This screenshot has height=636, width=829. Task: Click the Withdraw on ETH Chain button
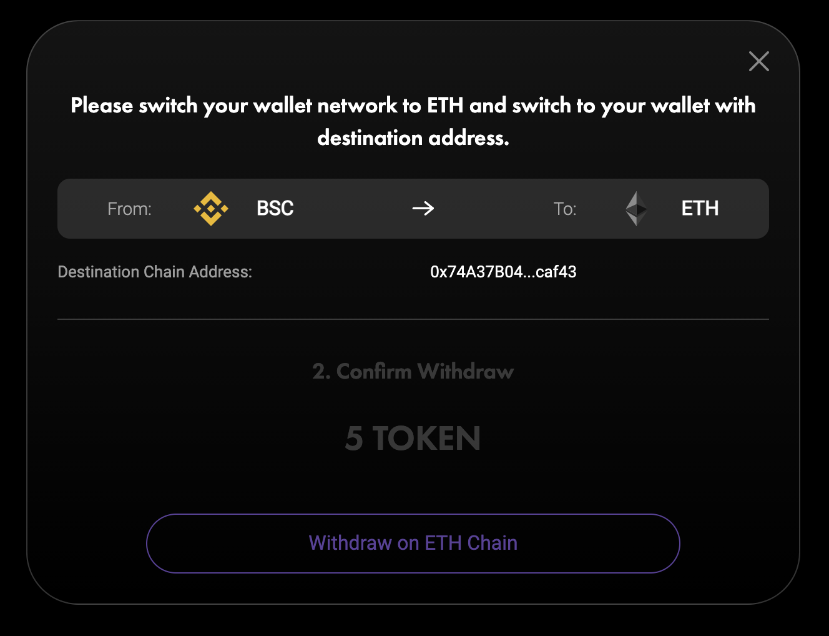tap(413, 543)
